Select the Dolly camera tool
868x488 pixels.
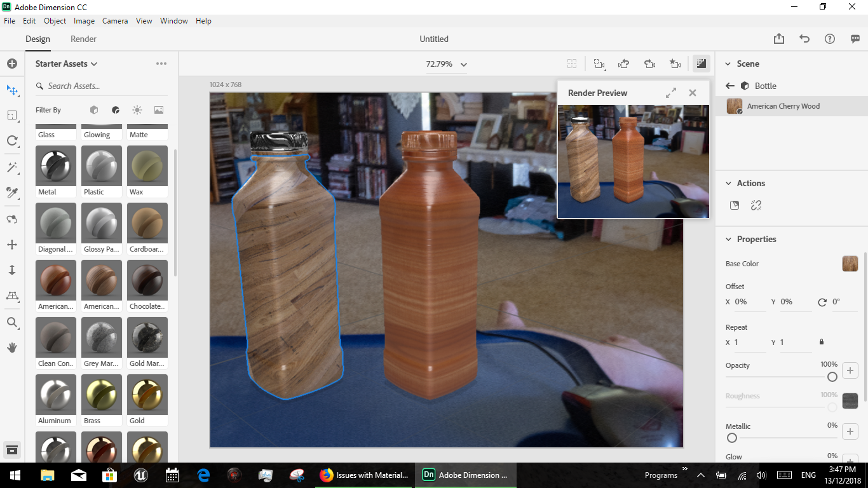pos(12,270)
